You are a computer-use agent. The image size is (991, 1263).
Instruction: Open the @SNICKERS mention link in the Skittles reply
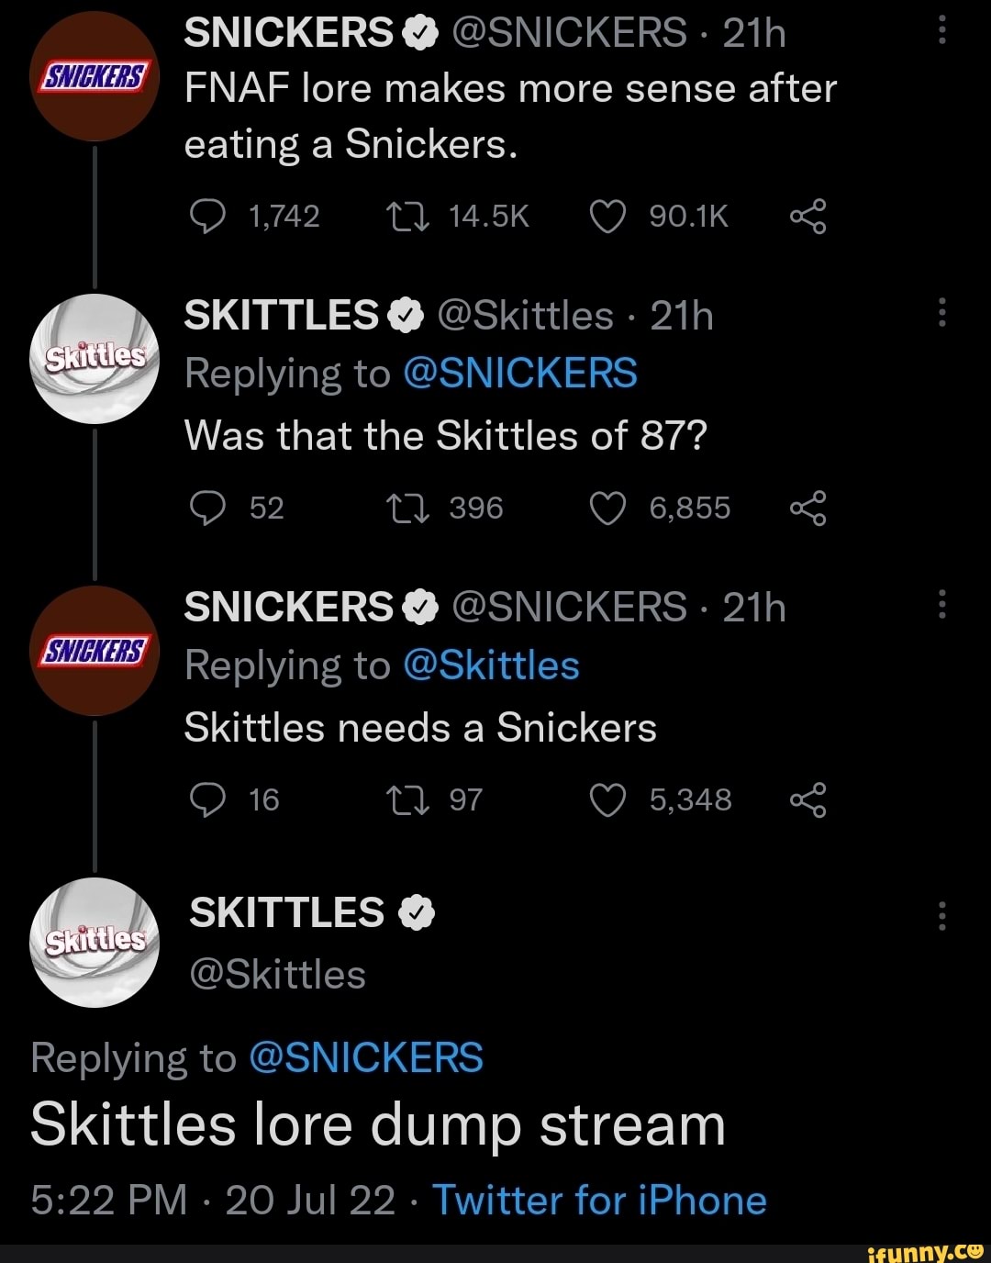click(523, 372)
